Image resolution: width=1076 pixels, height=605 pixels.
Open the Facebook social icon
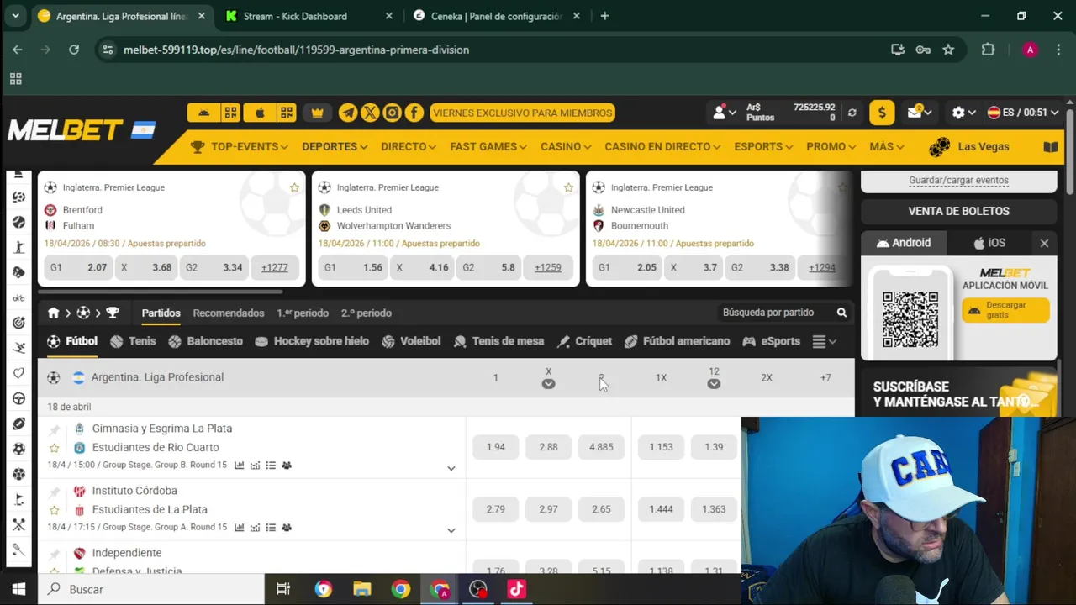(414, 113)
